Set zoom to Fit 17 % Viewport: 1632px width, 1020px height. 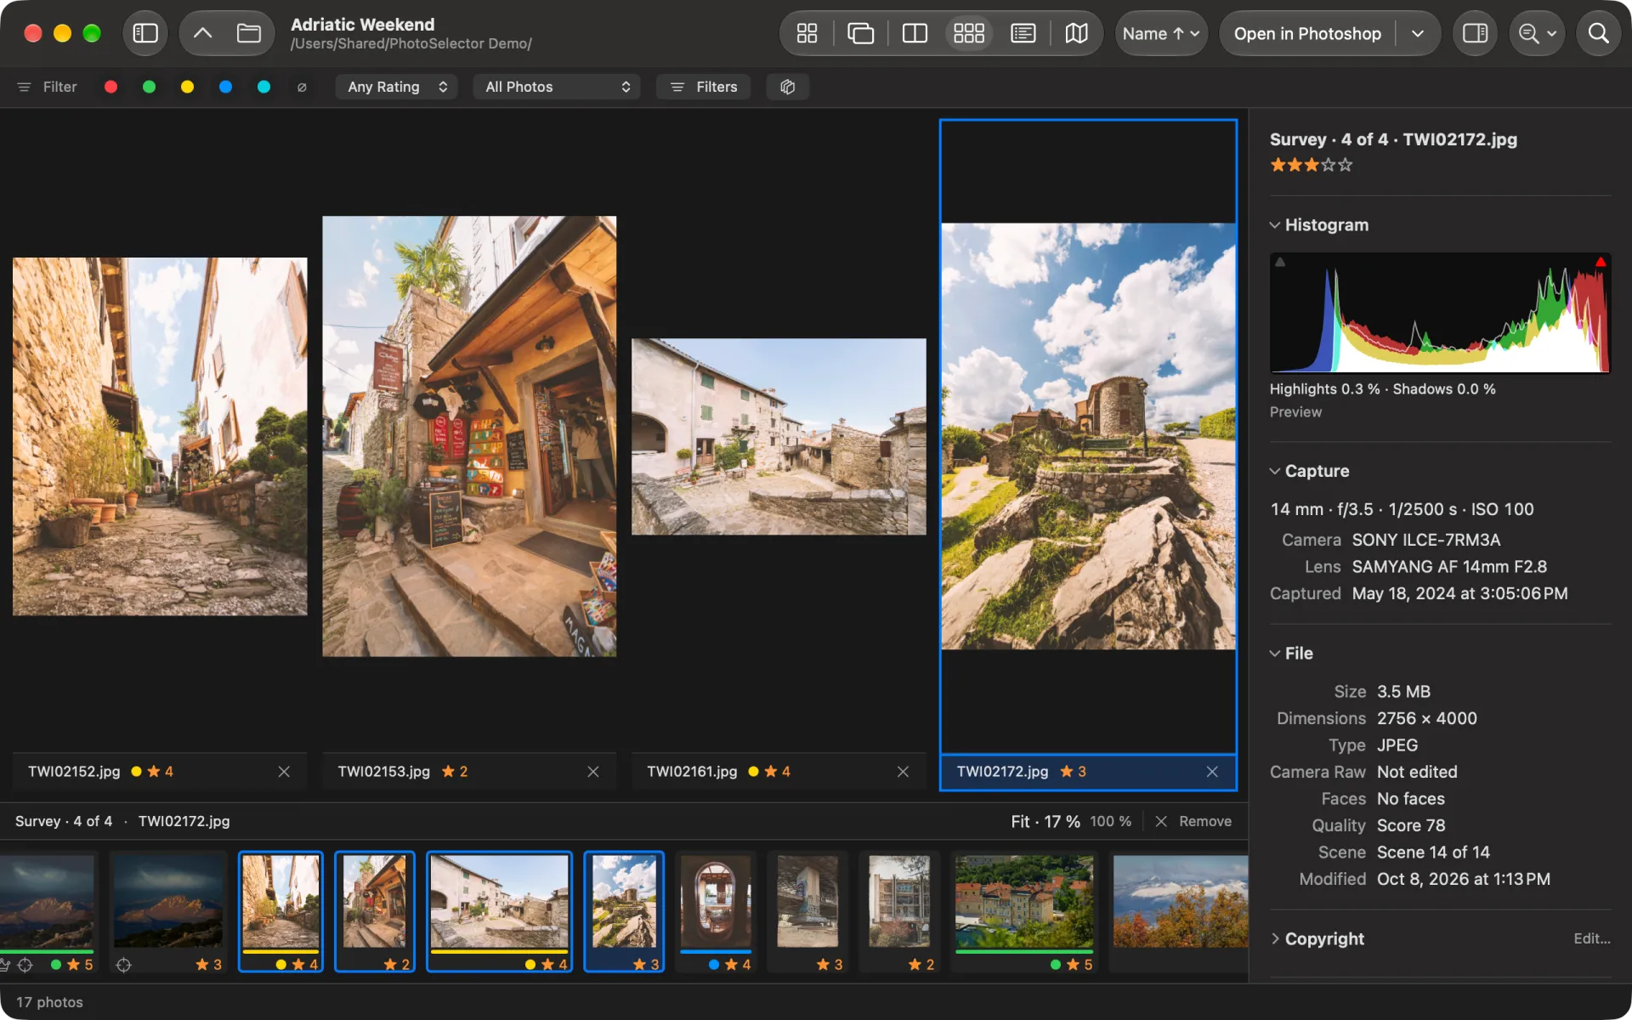point(1045,821)
